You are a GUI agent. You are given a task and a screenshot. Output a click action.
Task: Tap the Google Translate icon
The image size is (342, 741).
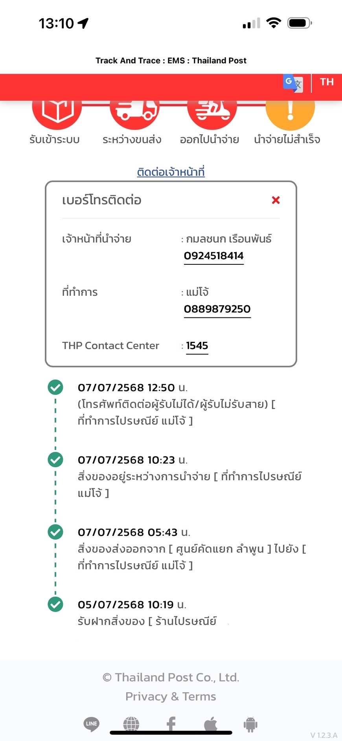click(293, 83)
